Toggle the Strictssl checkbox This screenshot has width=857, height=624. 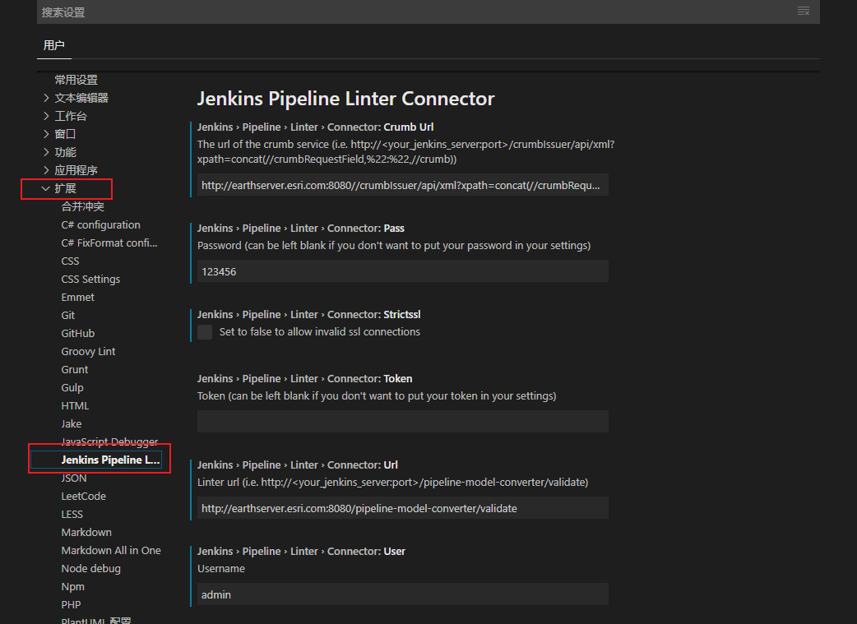tap(204, 331)
